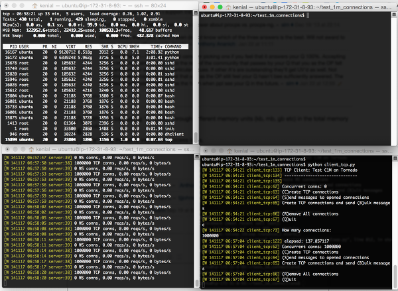Click the 06:57:47 server:39 log line

[x=79, y=158]
